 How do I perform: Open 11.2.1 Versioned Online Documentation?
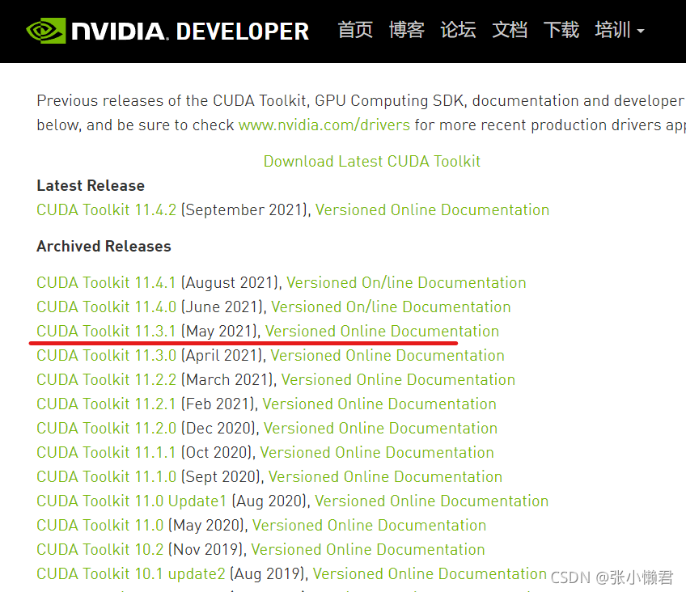pos(379,404)
